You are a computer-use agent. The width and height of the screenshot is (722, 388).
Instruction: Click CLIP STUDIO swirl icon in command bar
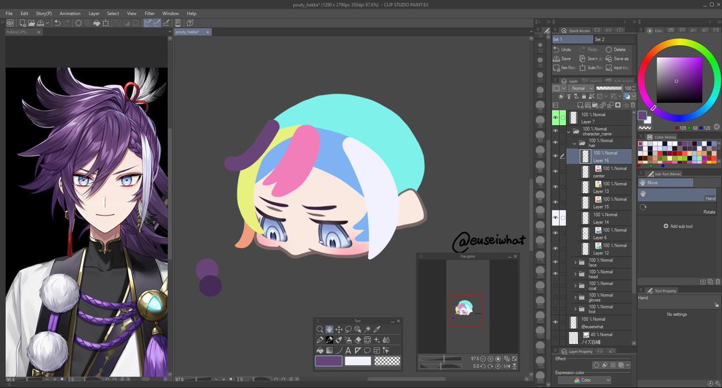click(10, 23)
